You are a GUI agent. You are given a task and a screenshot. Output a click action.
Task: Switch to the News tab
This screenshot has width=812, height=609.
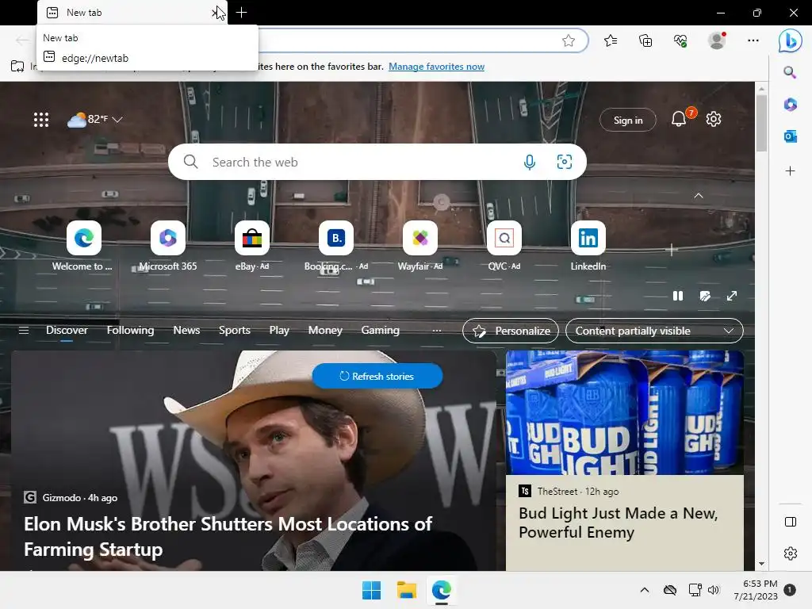tap(186, 331)
